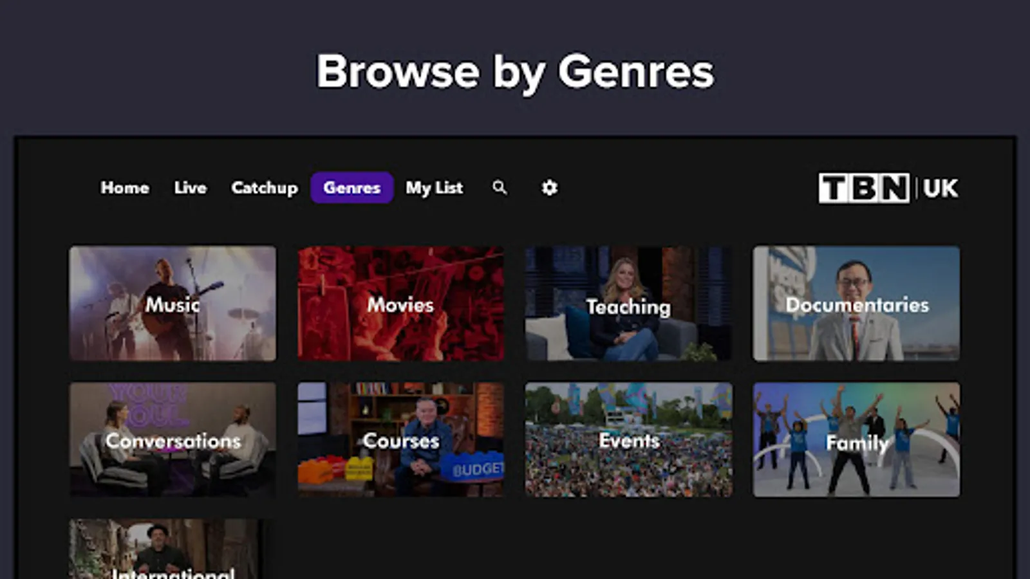Image resolution: width=1030 pixels, height=579 pixels.
Task: Select the Genres tab
Action: [351, 188]
